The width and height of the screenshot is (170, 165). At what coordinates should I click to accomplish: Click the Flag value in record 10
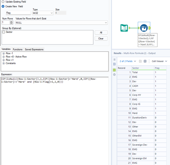[x=160, y=113]
